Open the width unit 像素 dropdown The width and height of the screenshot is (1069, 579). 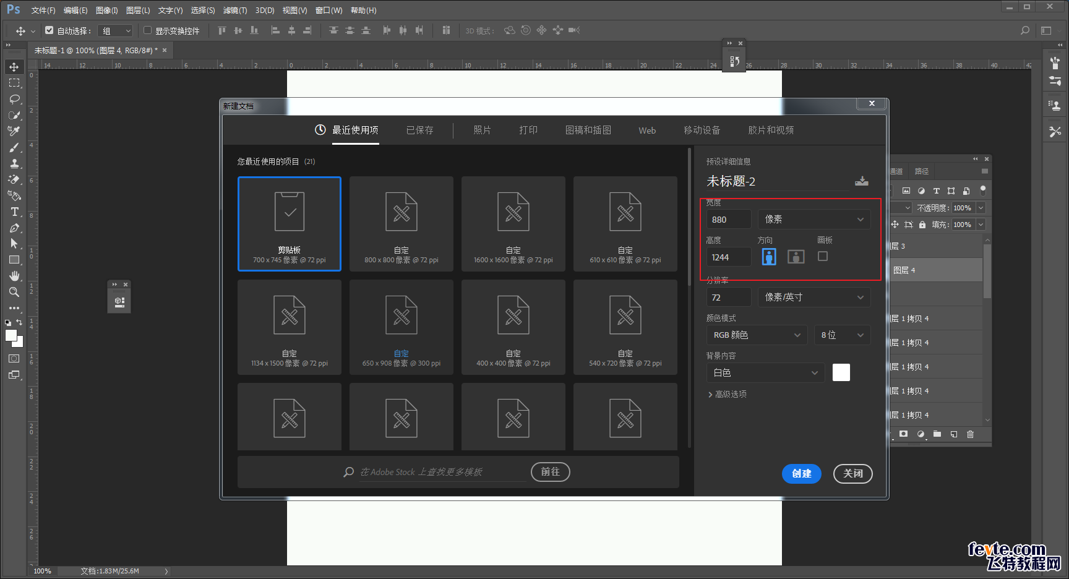coord(814,220)
